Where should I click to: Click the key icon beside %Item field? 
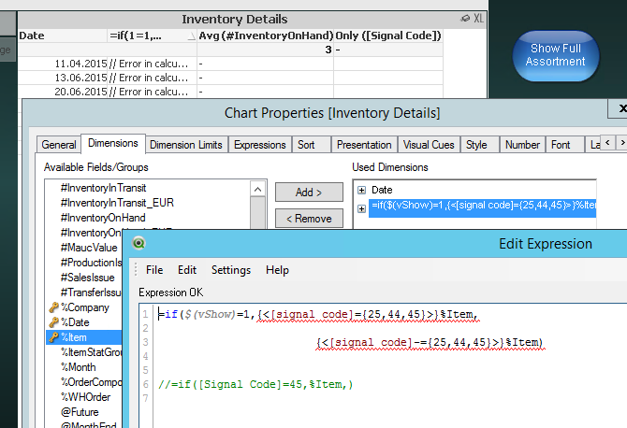point(53,337)
